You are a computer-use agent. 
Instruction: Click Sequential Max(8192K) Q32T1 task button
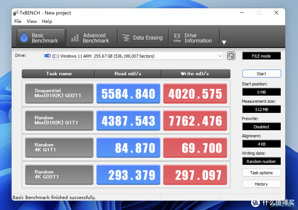(59, 93)
